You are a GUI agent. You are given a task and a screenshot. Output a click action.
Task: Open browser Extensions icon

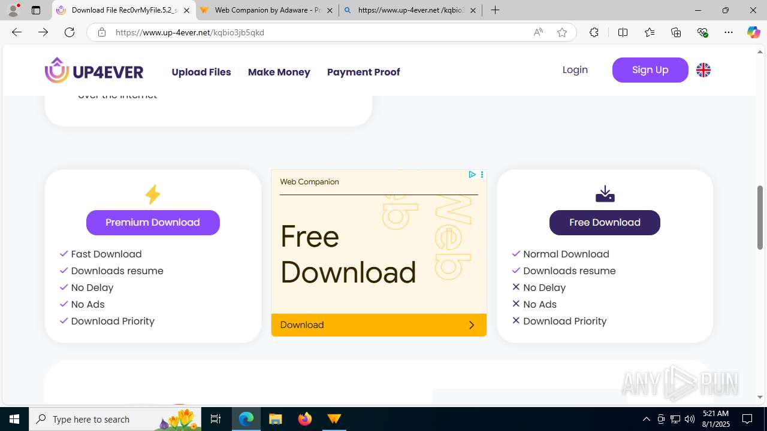(x=594, y=32)
